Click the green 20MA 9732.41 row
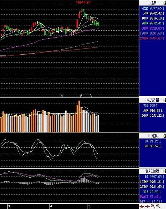The image size is (166, 209). pyautogui.click(x=153, y=23)
